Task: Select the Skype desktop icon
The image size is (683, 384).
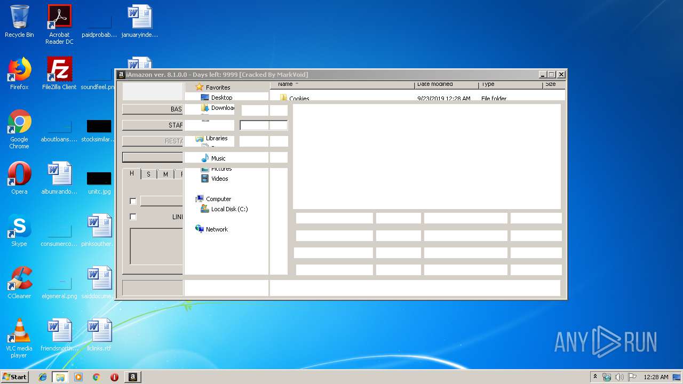Action: [19, 230]
